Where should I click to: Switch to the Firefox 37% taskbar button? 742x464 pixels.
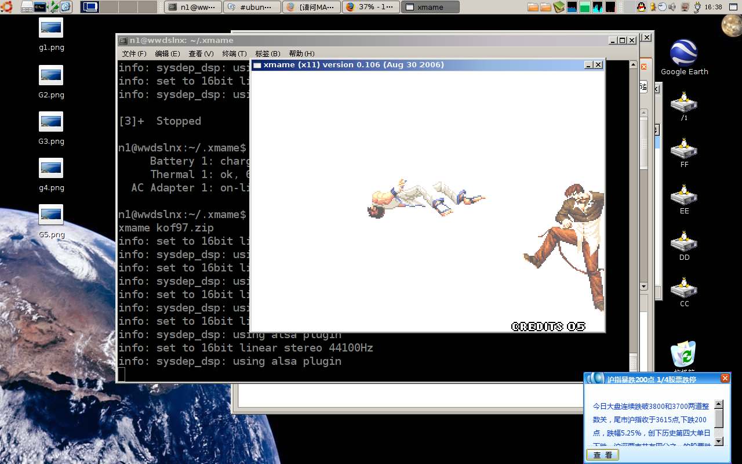(371, 7)
